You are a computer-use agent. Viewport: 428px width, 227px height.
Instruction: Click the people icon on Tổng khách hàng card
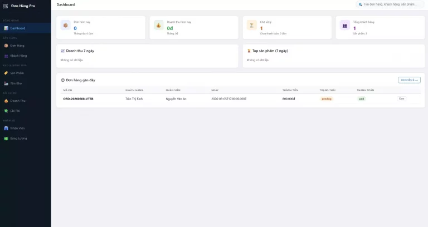[345, 26]
